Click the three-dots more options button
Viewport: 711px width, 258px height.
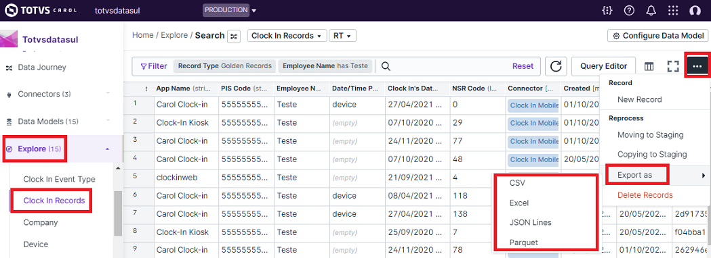[x=697, y=66]
